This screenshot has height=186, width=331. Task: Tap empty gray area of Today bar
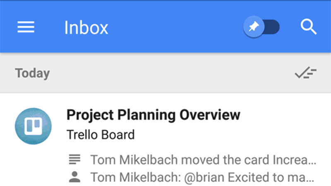click(169, 73)
